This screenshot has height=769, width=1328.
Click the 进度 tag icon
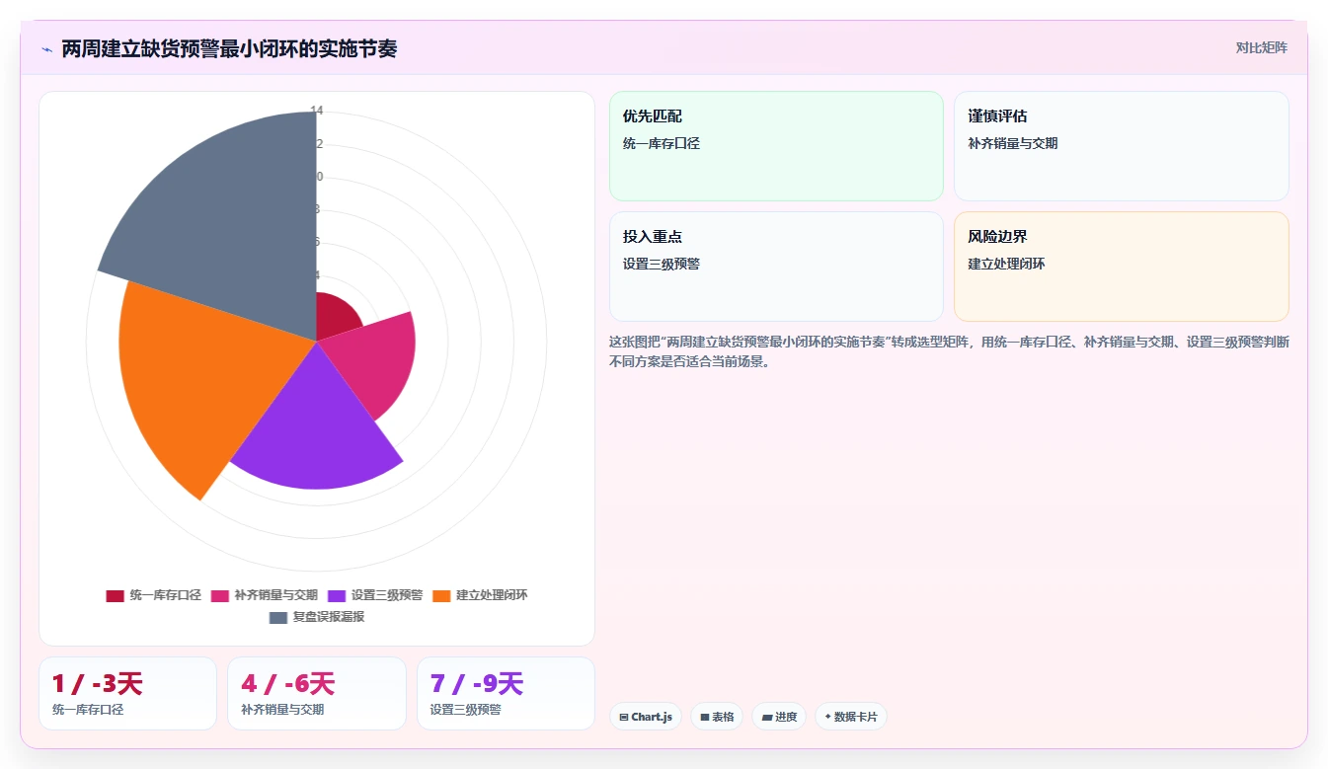tap(767, 717)
